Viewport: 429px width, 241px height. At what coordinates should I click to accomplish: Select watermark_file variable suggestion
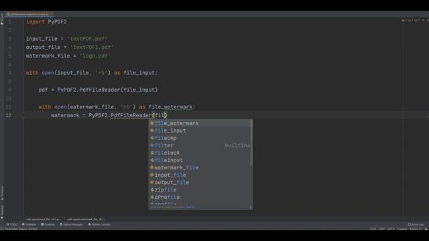pyautogui.click(x=200, y=167)
